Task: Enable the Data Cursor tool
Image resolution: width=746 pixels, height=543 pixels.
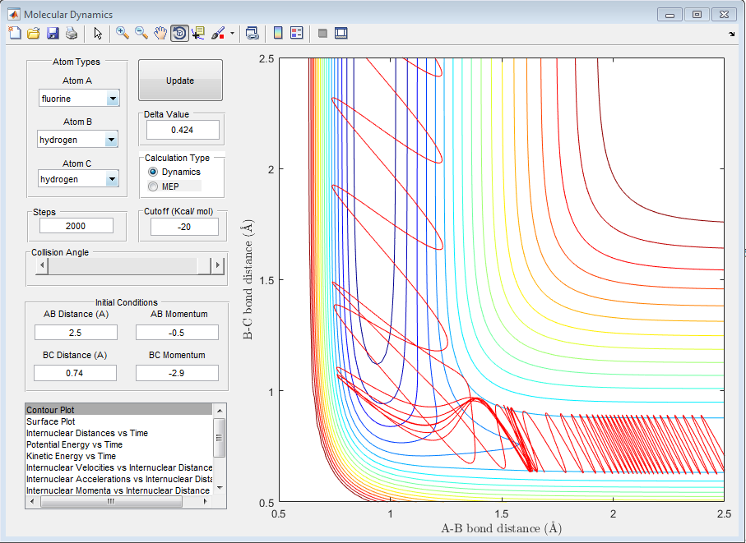Action: pyautogui.click(x=198, y=33)
